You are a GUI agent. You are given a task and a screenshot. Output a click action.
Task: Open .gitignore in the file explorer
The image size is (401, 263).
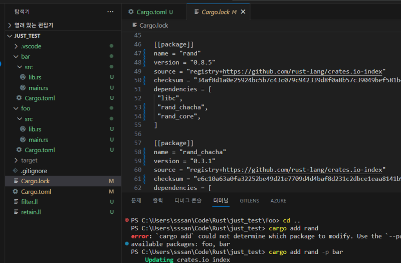coord(34,171)
